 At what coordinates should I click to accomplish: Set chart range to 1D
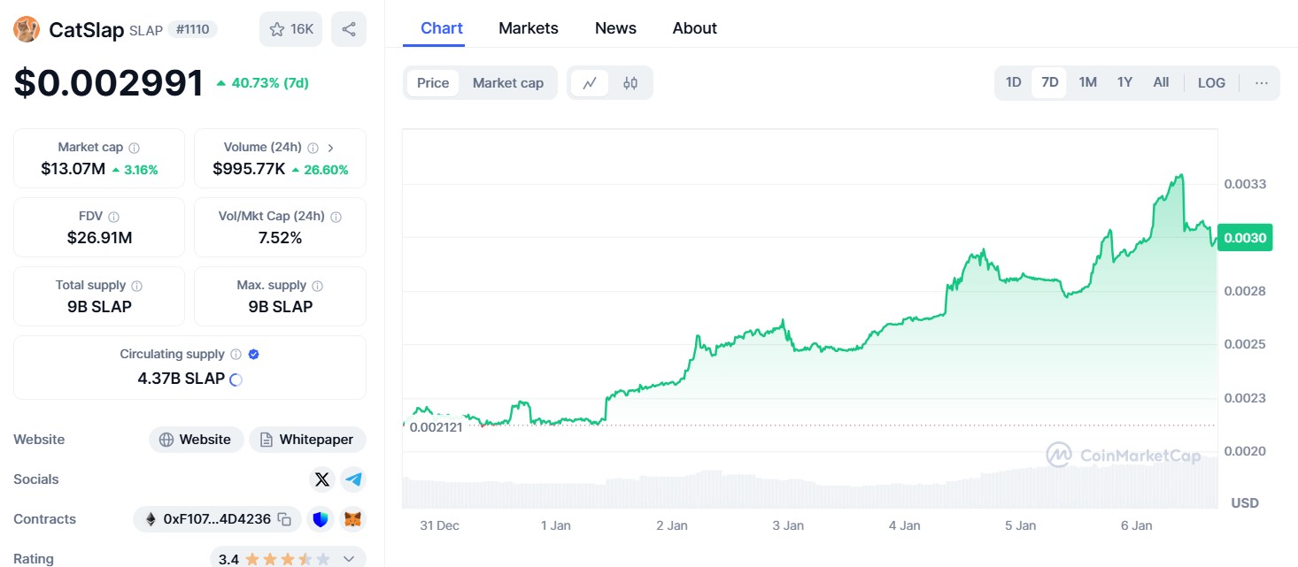click(x=1014, y=82)
